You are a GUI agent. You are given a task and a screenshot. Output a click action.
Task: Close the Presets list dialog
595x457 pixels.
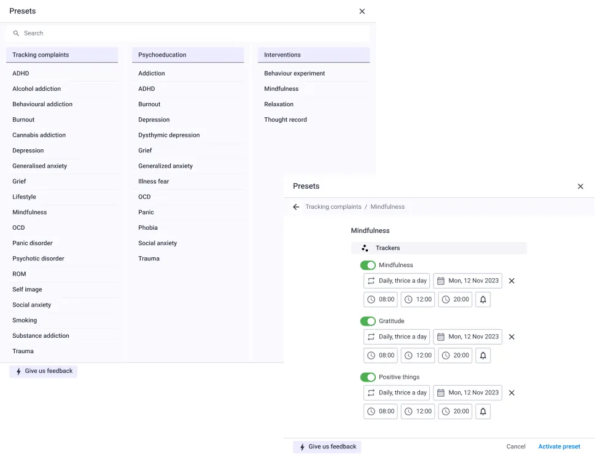click(x=362, y=12)
